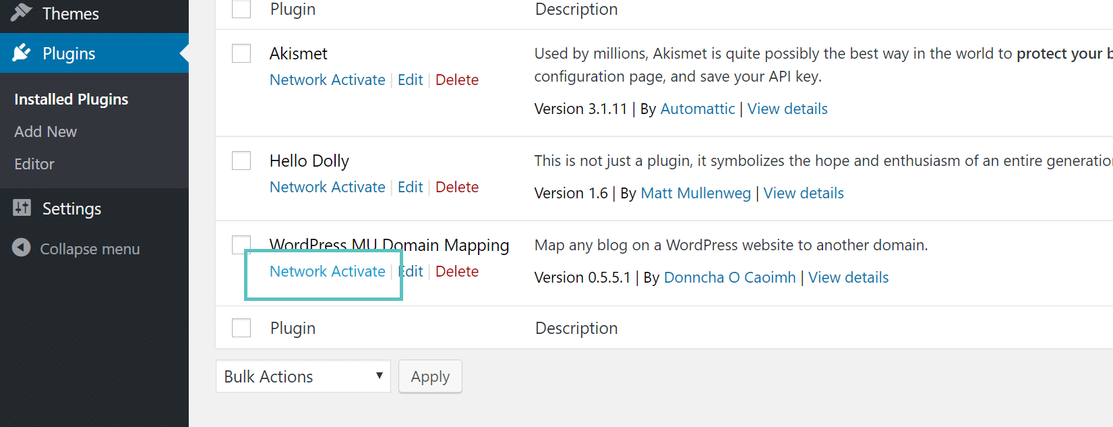1113x427 pixels.
Task: Delete the Akismet plugin
Action: point(457,80)
